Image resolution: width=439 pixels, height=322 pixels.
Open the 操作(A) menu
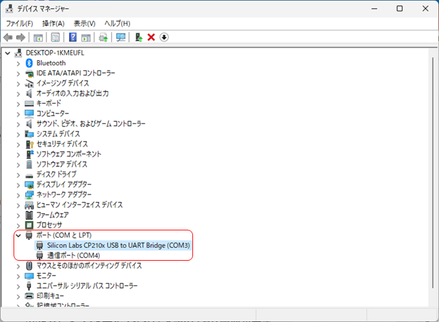[x=53, y=23]
